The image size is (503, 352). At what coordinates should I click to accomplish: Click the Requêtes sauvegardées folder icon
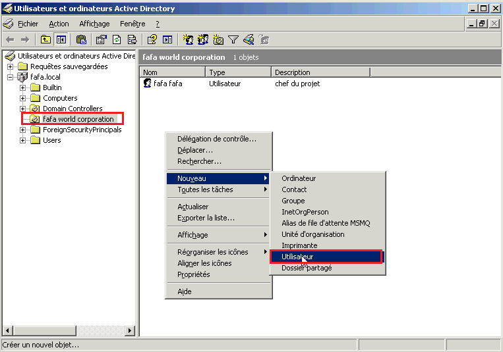pyautogui.click(x=22, y=66)
